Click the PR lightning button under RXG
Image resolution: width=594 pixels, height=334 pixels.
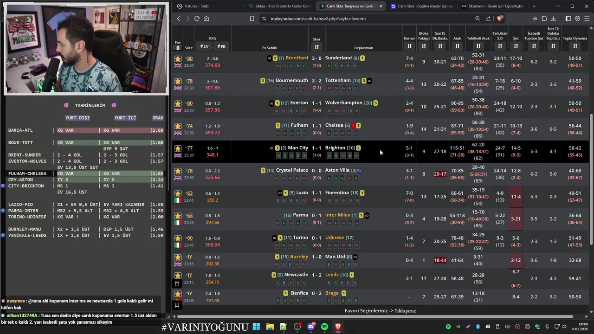point(221,46)
